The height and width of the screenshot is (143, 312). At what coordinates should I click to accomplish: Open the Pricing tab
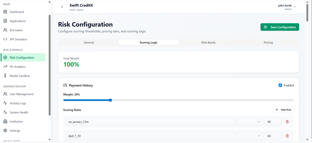(268, 43)
